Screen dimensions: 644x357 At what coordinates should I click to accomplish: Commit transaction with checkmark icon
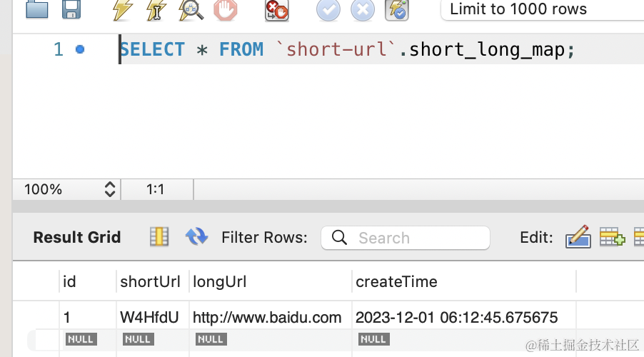tap(328, 10)
